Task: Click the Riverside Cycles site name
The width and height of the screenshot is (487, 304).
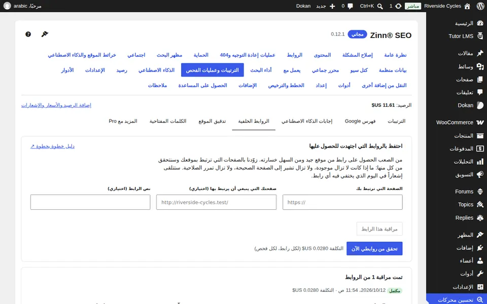Action: (x=442, y=6)
